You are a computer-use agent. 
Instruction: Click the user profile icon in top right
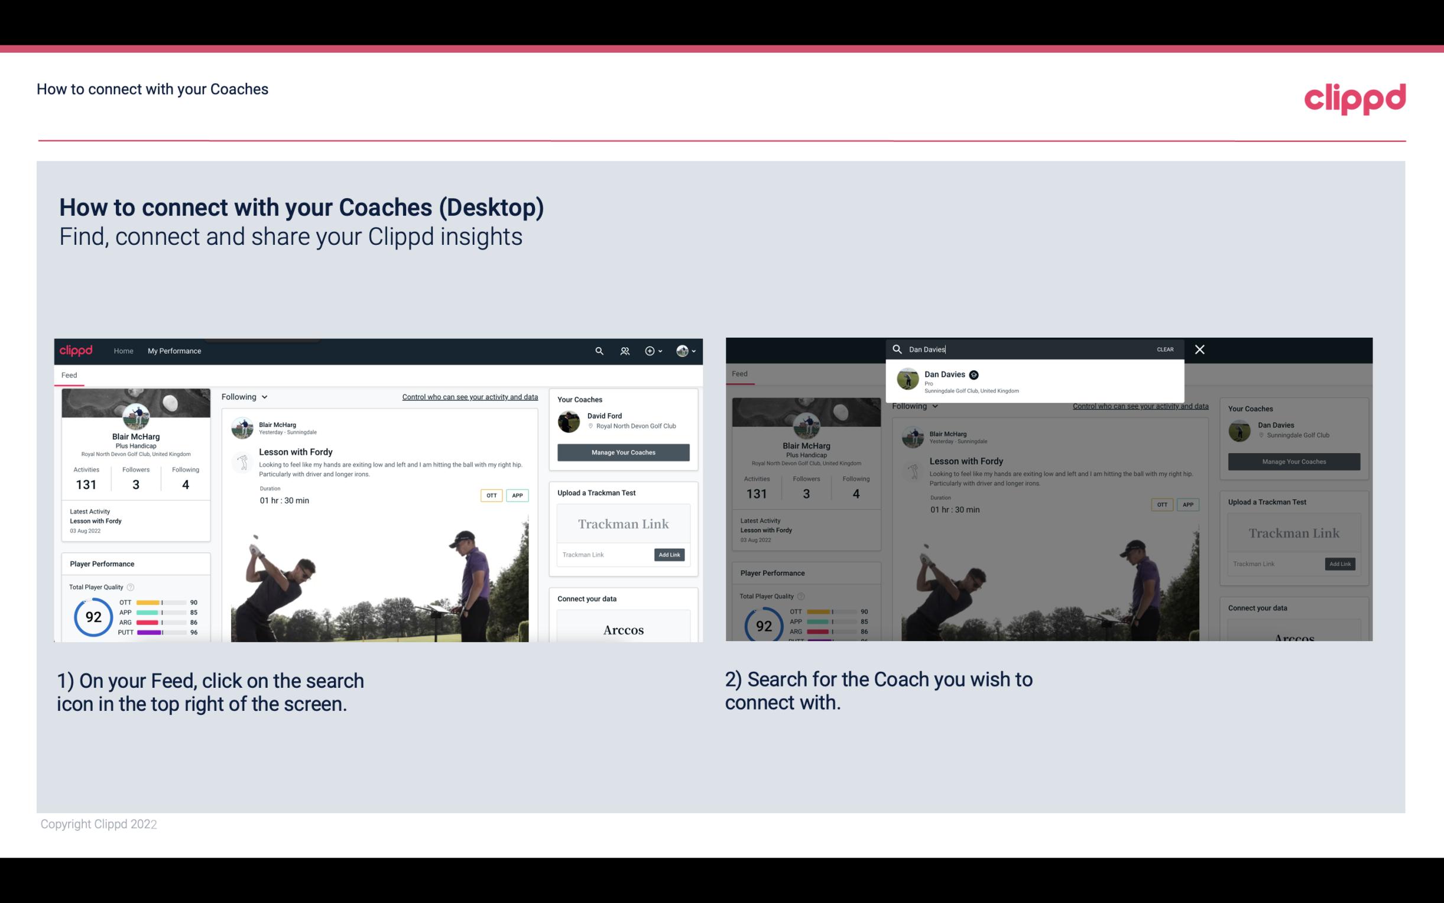[682, 351]
